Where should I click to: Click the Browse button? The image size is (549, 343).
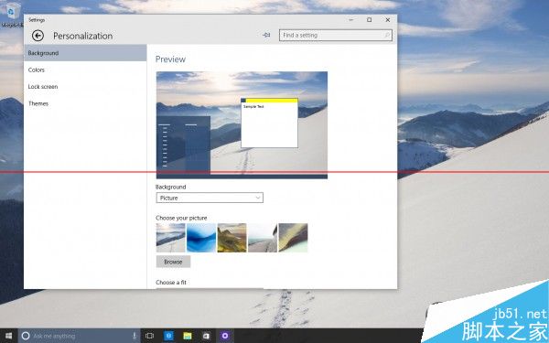[x=173, y=262]
